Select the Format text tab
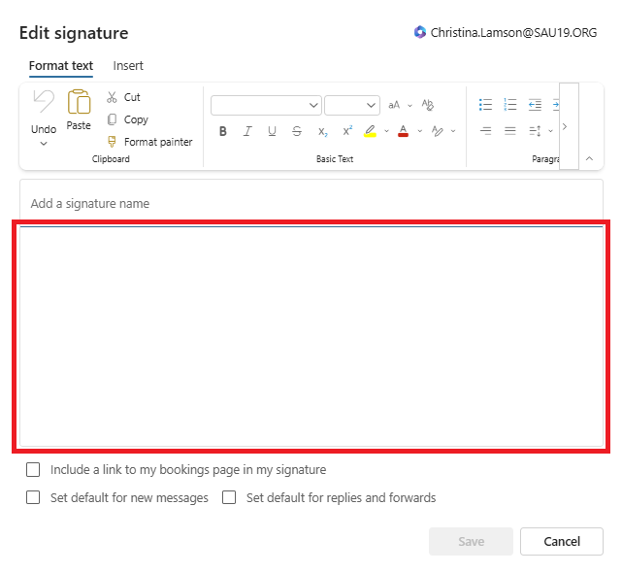The height and width of the screenshot is (574, 622). [61, 66]
